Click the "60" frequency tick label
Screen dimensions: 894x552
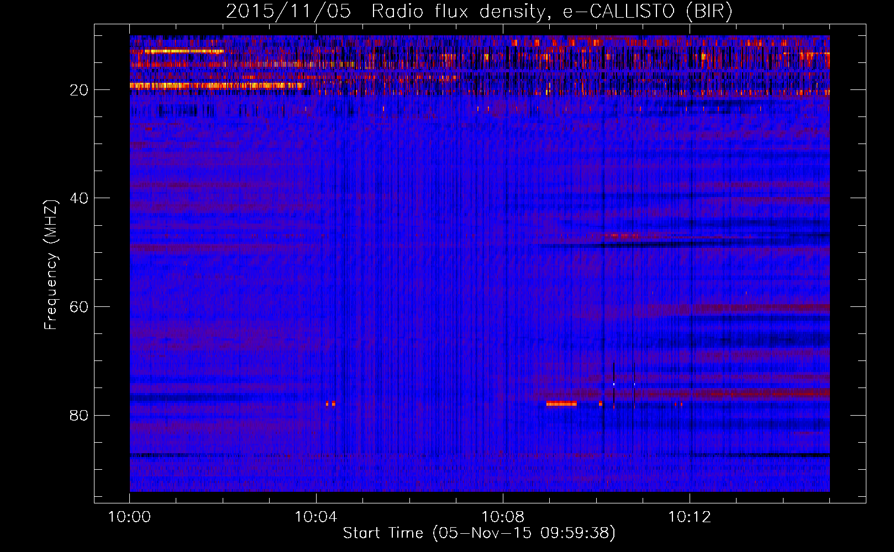(80, 306)
